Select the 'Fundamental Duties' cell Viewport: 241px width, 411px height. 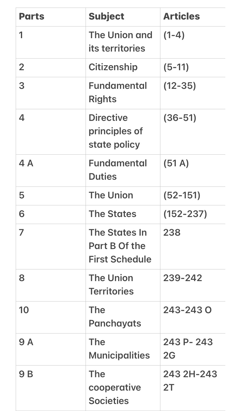118,170
